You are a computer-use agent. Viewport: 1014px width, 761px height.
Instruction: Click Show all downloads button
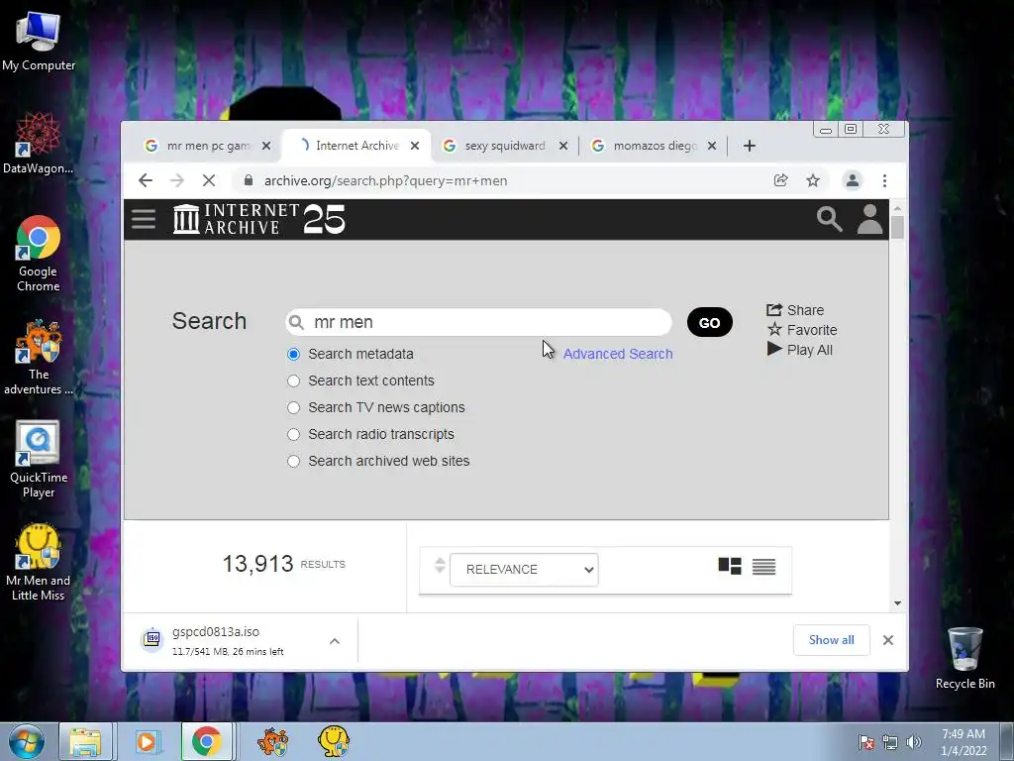coord(831,640)
